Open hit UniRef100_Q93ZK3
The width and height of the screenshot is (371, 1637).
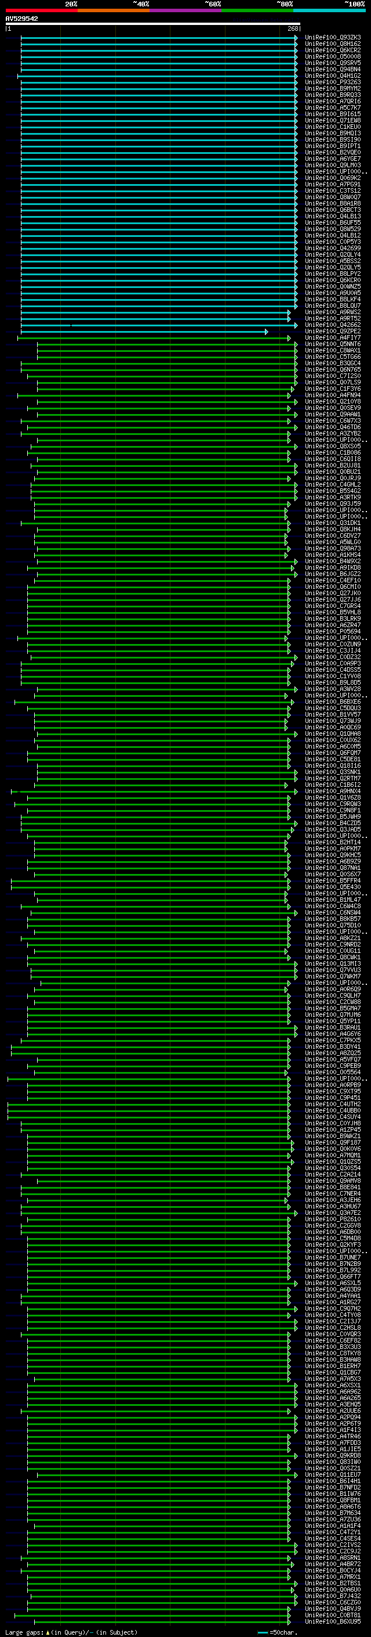pyautogui.click(x=333, y=38)
